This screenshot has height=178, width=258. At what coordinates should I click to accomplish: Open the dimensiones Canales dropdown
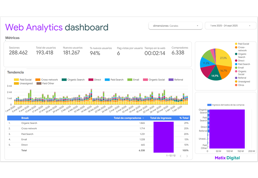[175, 26]
